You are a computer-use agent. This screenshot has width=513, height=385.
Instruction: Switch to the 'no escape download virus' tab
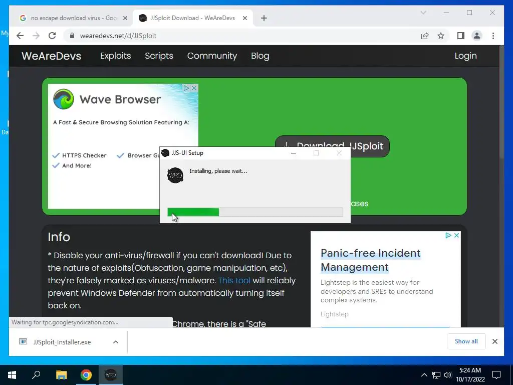tap(73, 18)
